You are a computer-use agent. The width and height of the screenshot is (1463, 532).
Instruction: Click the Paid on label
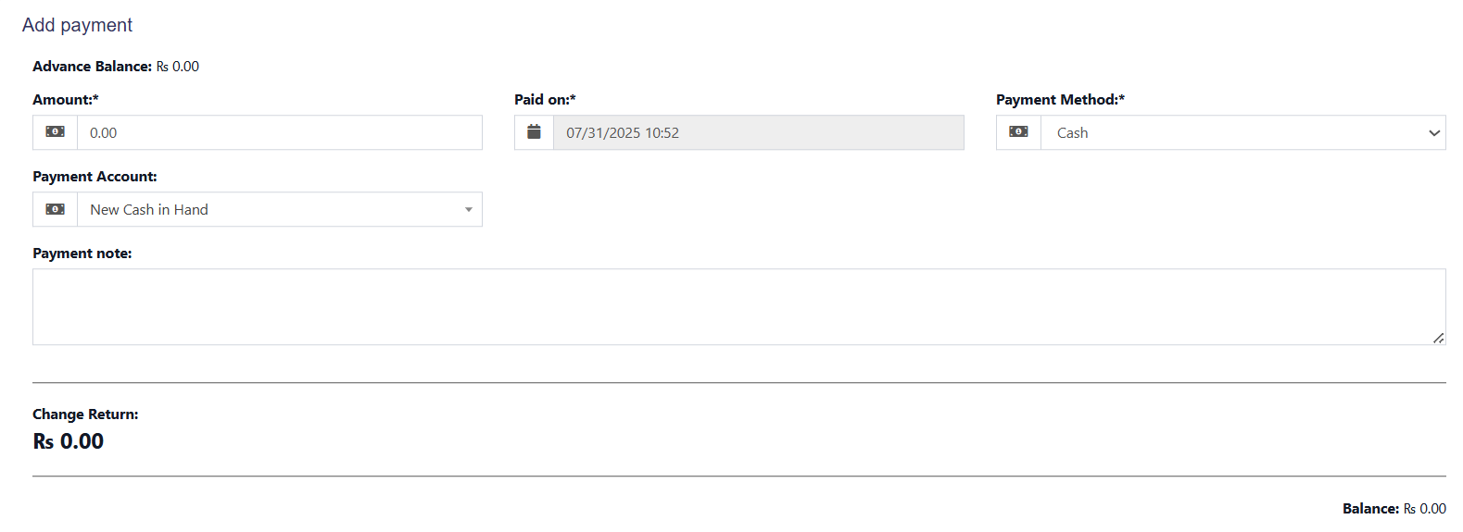point(545,99)
